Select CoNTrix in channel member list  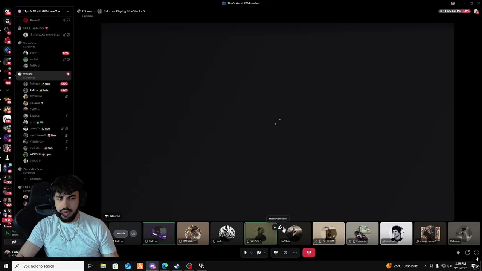coord(46,110)
